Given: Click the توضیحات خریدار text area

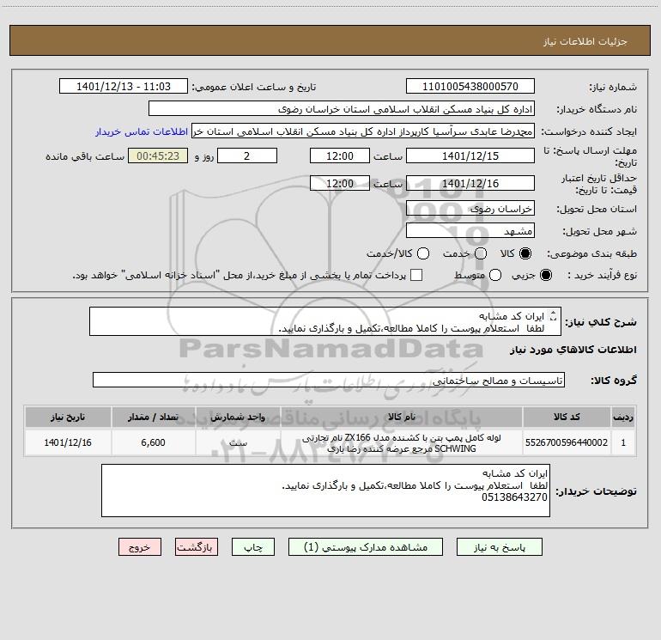Looking at the screenshot, I should [325, 491].
